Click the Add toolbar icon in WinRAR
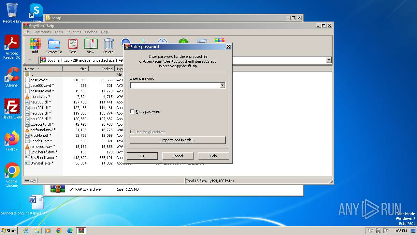Screen dimensions: 417x235 point(35,46)
